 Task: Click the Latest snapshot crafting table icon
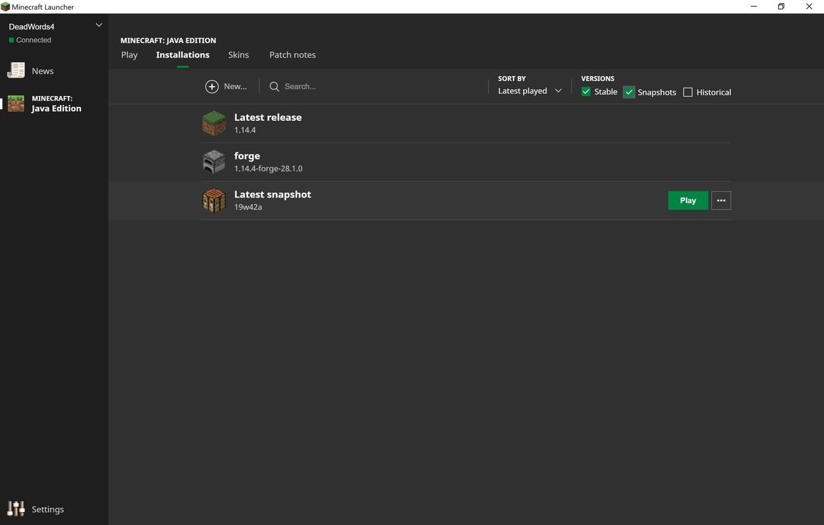(214, 200)
